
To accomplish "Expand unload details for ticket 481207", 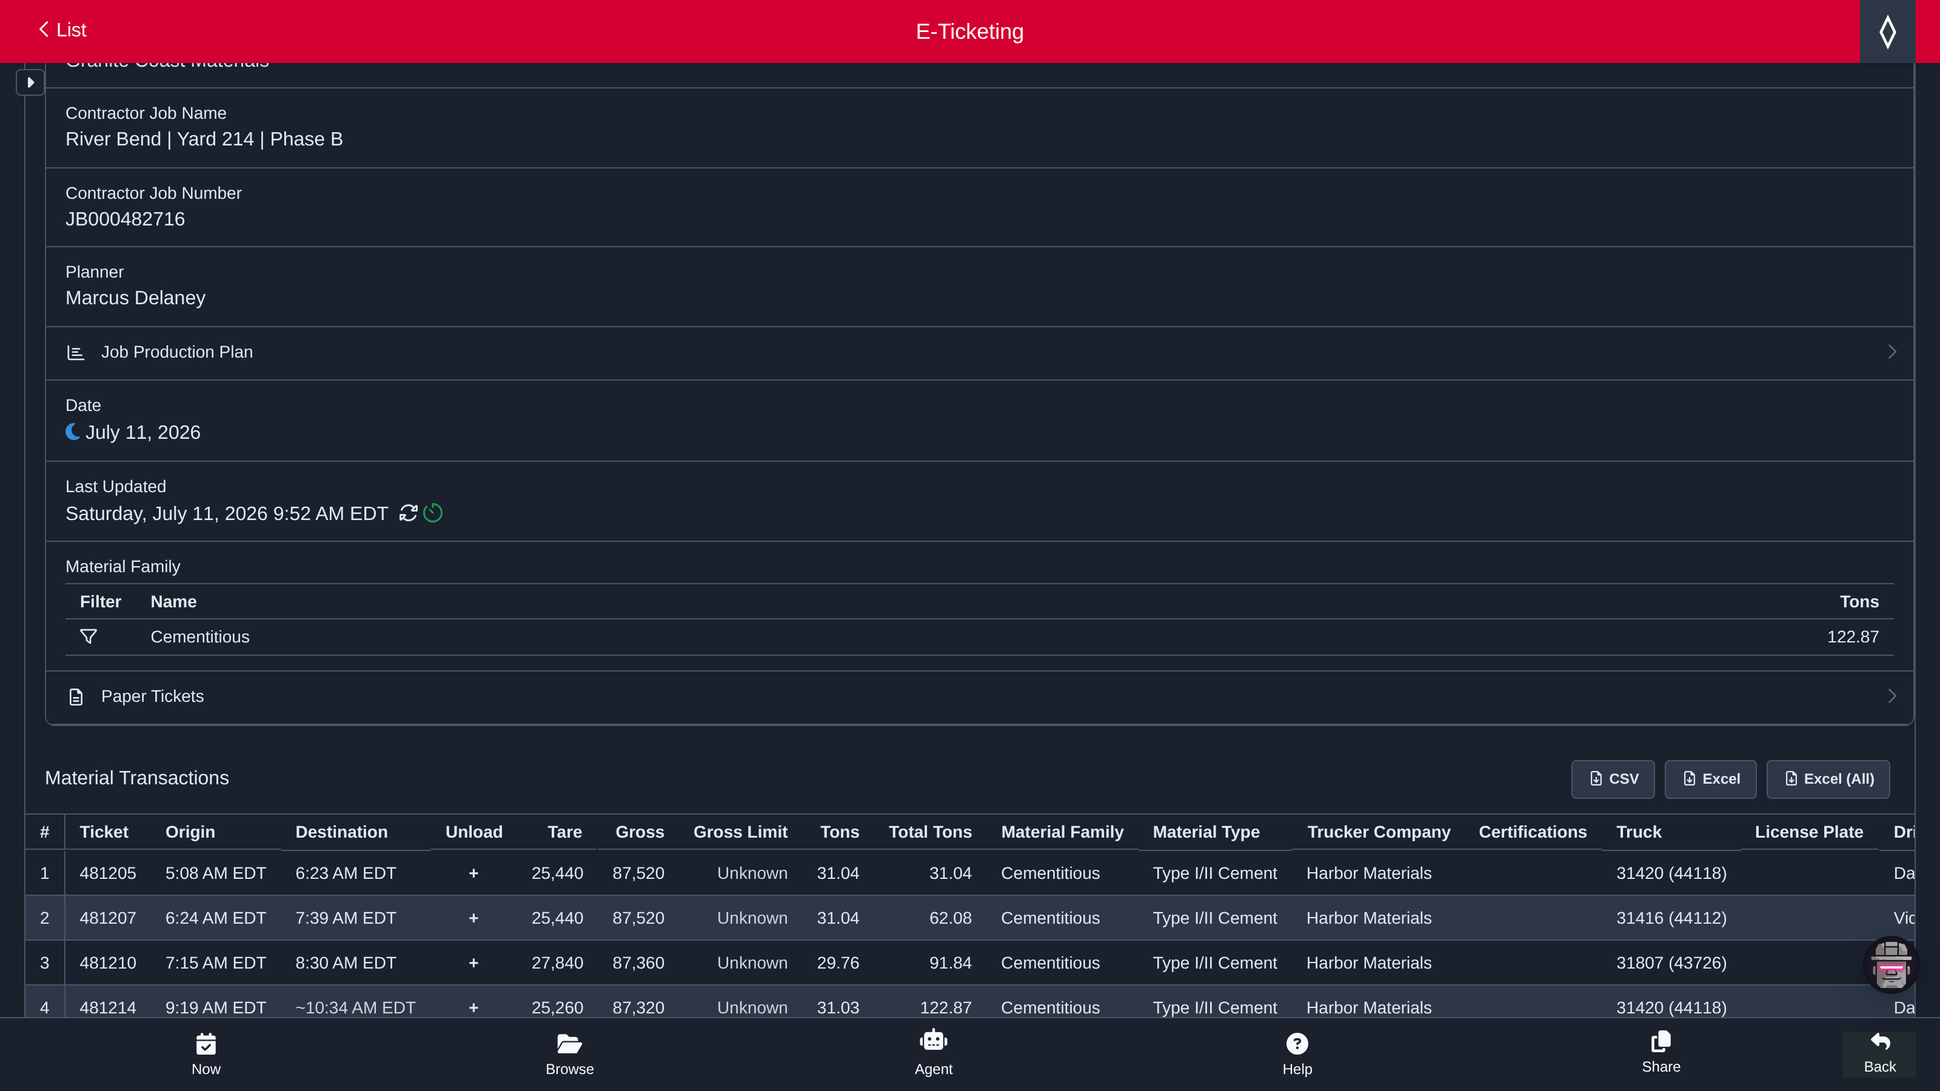I will [473, 919].
